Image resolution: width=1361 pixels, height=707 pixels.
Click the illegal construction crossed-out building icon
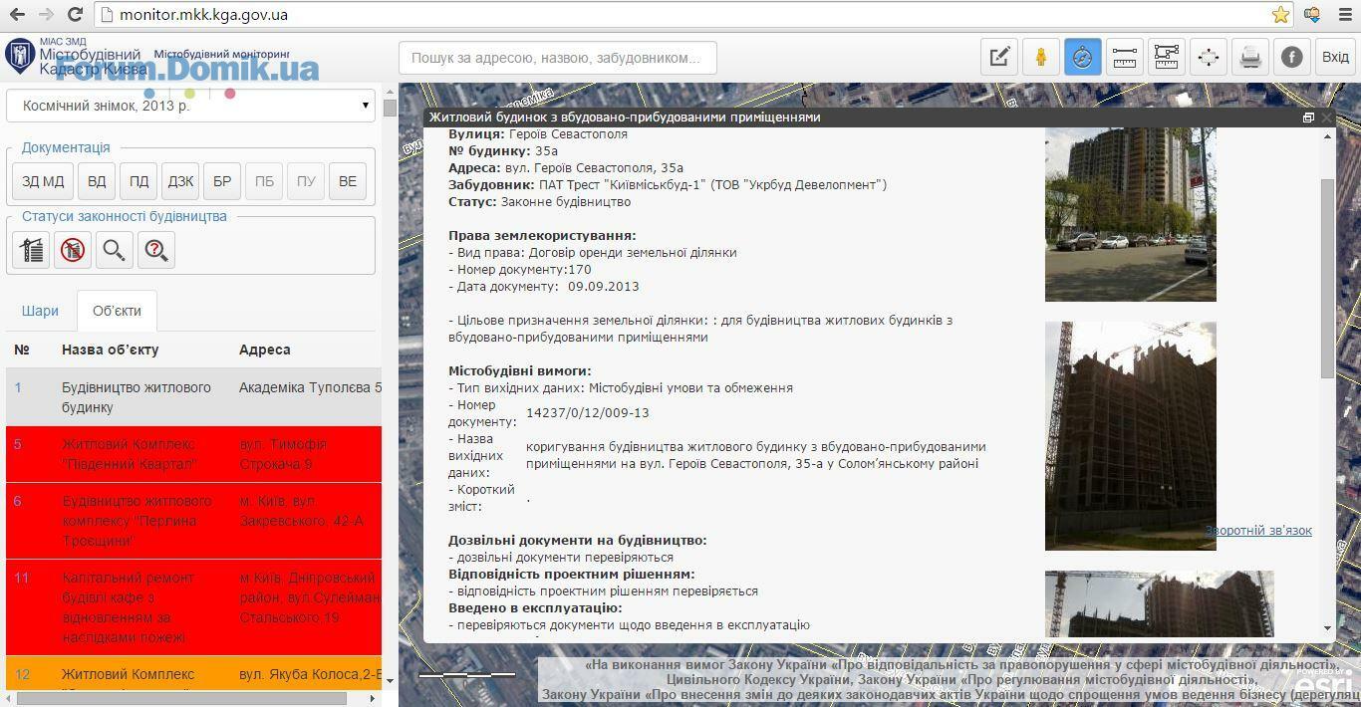73,250
